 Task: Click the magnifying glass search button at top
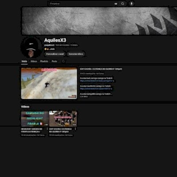tap(123, 4)
